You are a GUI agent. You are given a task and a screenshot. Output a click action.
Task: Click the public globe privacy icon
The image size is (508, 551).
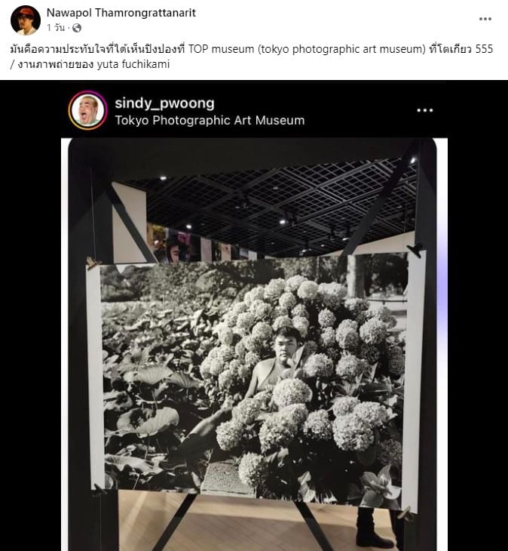(77, 28)
